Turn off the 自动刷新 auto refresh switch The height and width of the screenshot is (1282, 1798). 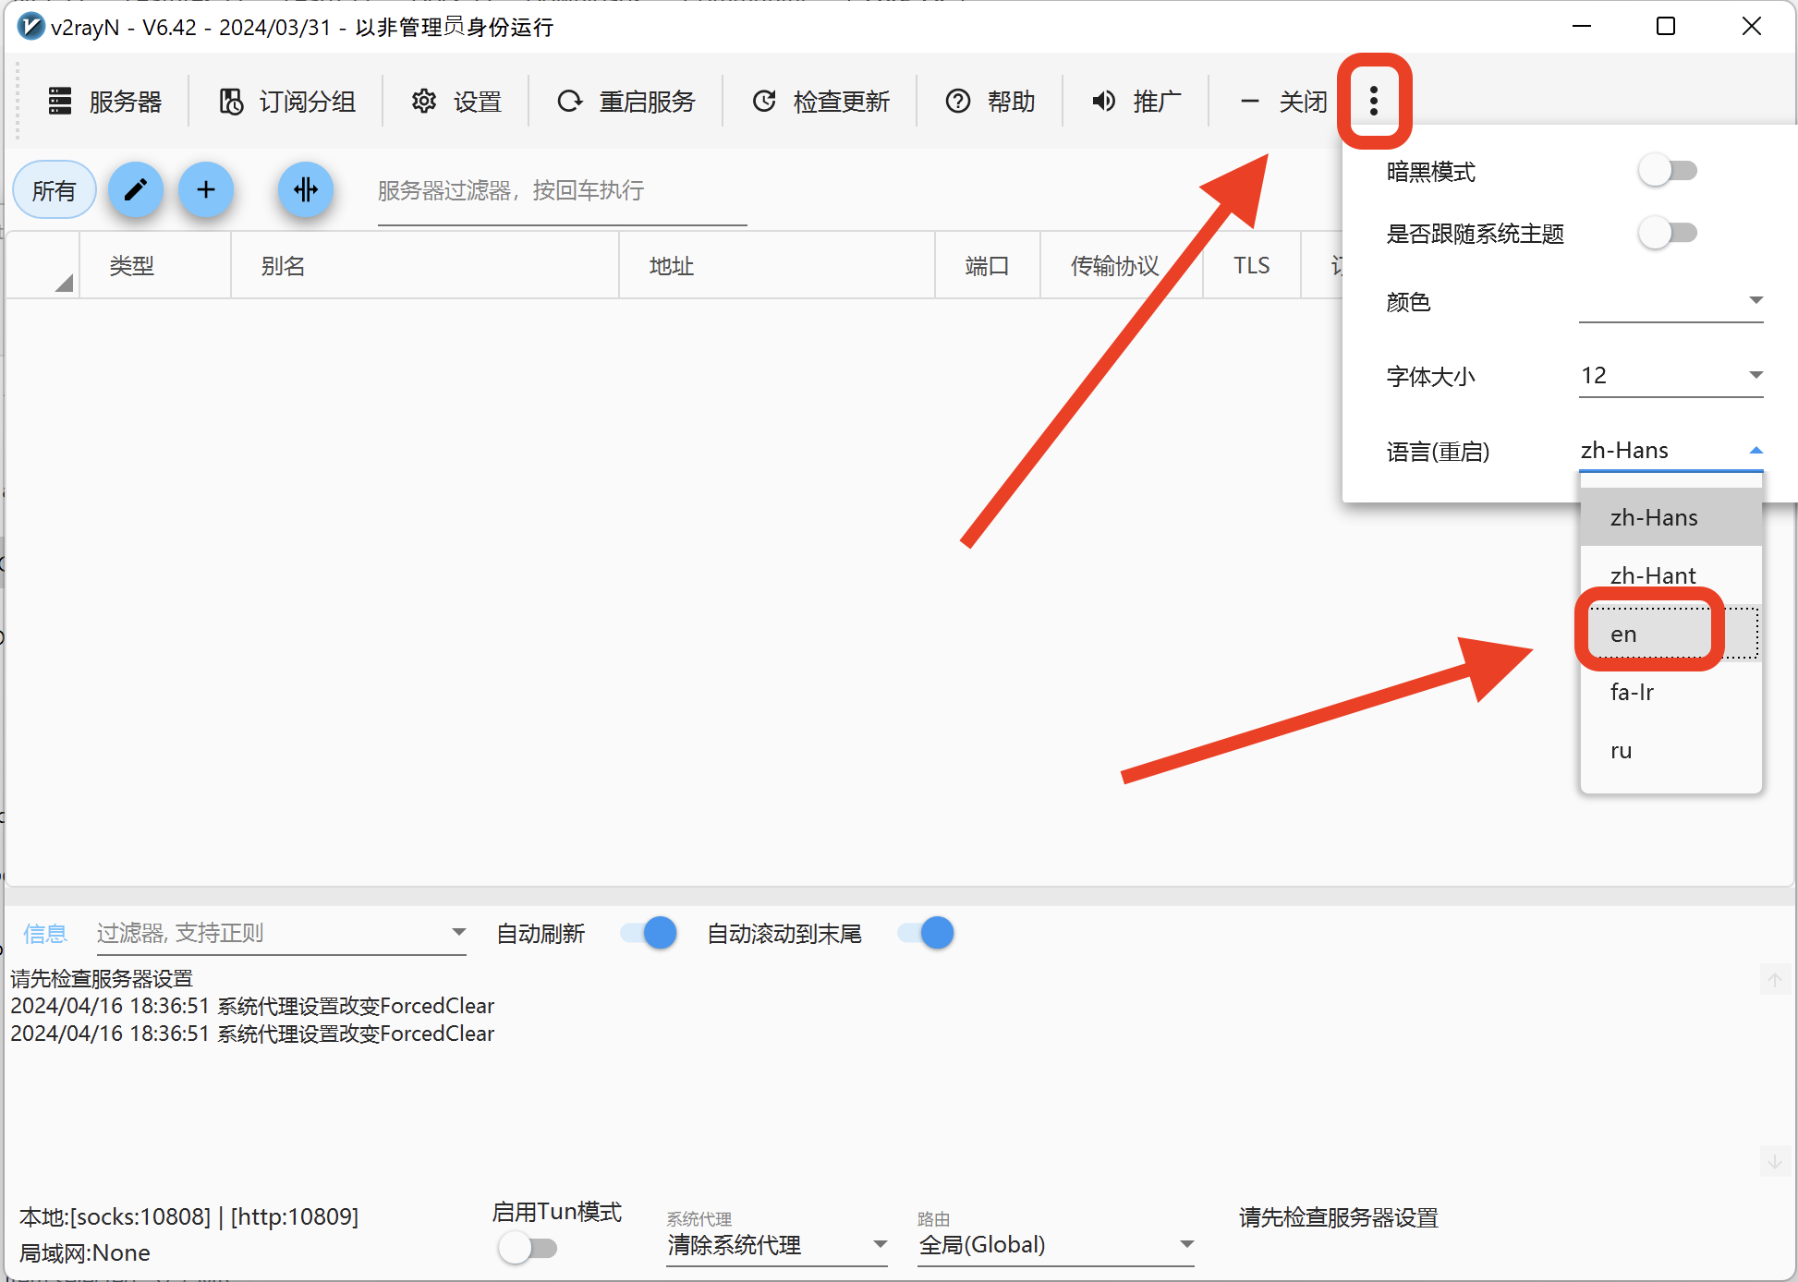pos(649,933)
